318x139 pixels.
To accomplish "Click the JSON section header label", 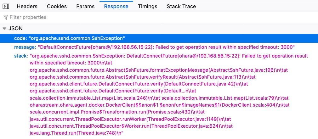I will (x=15, y=29).
